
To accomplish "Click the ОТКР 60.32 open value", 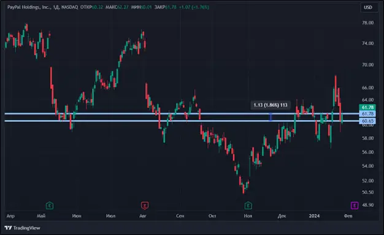I will tap(91, 7).
